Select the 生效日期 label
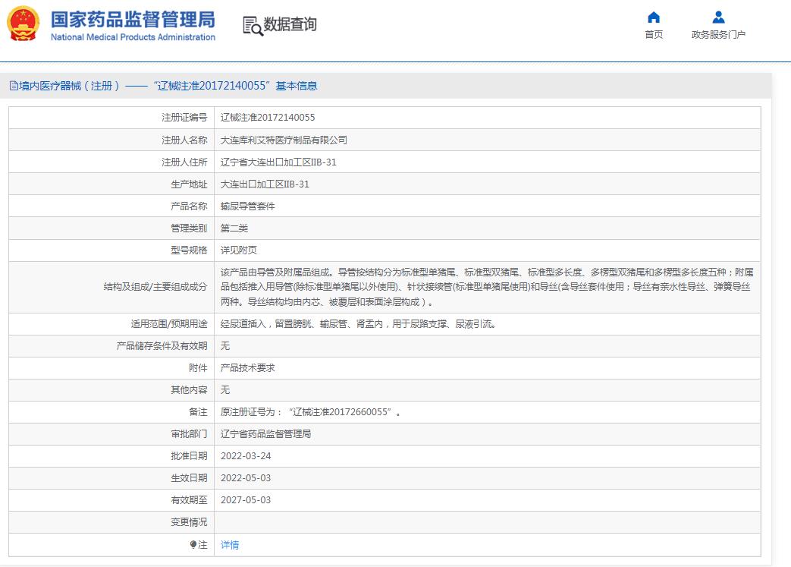This screenshot has height=567, width=791. point(189,477)
